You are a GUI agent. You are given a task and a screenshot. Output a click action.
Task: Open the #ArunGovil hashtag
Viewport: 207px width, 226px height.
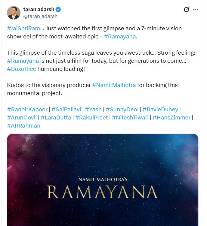pyautogui.click(x=22, y=117)
